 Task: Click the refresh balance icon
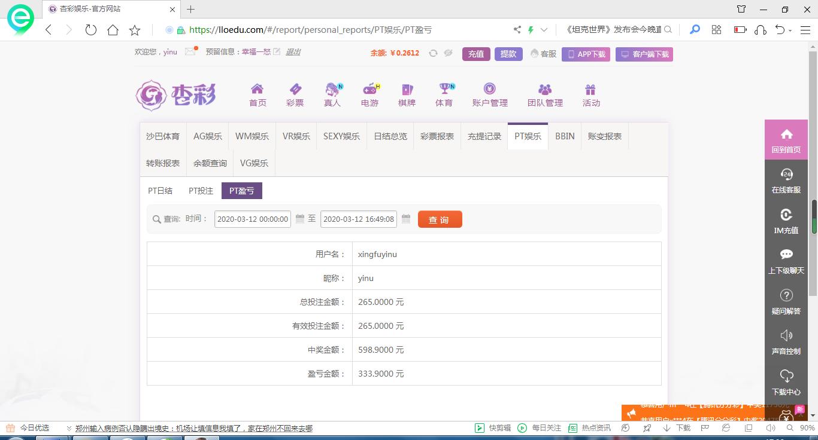pos(433,53)
